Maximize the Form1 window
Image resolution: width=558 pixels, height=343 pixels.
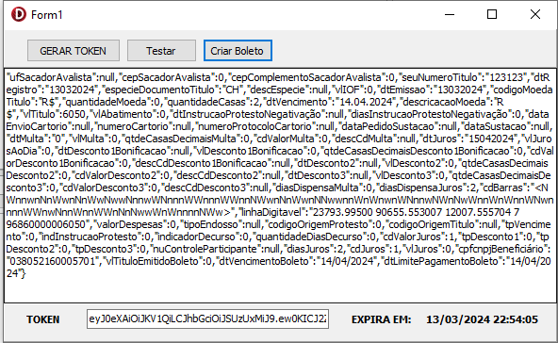point(492,14)
